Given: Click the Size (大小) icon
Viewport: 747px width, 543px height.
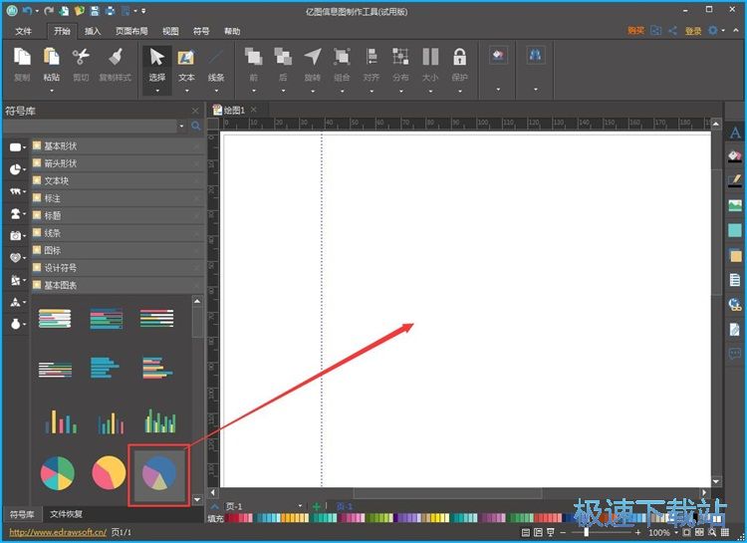Looking at the screenshot, I should click(430, 57).
